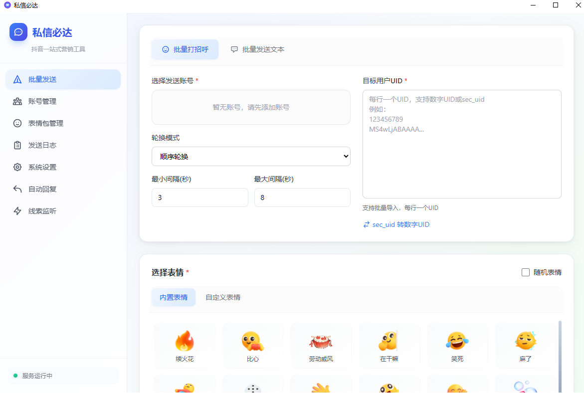Image resolution: width=584 pixels, height=393 pixels.
Task: Select the 麻了 emoji
Action: (526, 346)
